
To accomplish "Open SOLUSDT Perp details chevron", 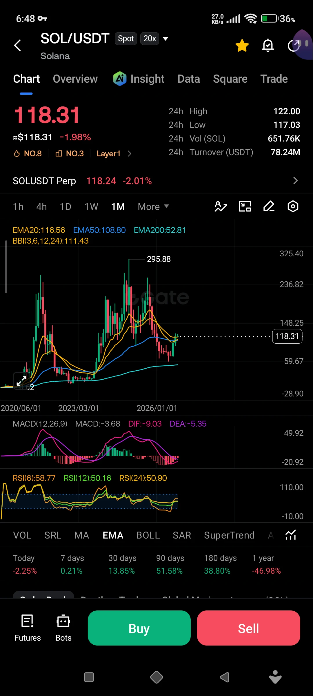I will tap(295, 181).
